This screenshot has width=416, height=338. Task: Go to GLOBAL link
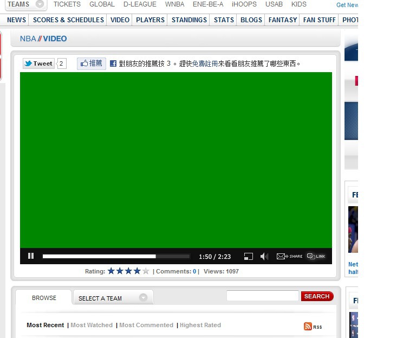[x=102, y=4]
